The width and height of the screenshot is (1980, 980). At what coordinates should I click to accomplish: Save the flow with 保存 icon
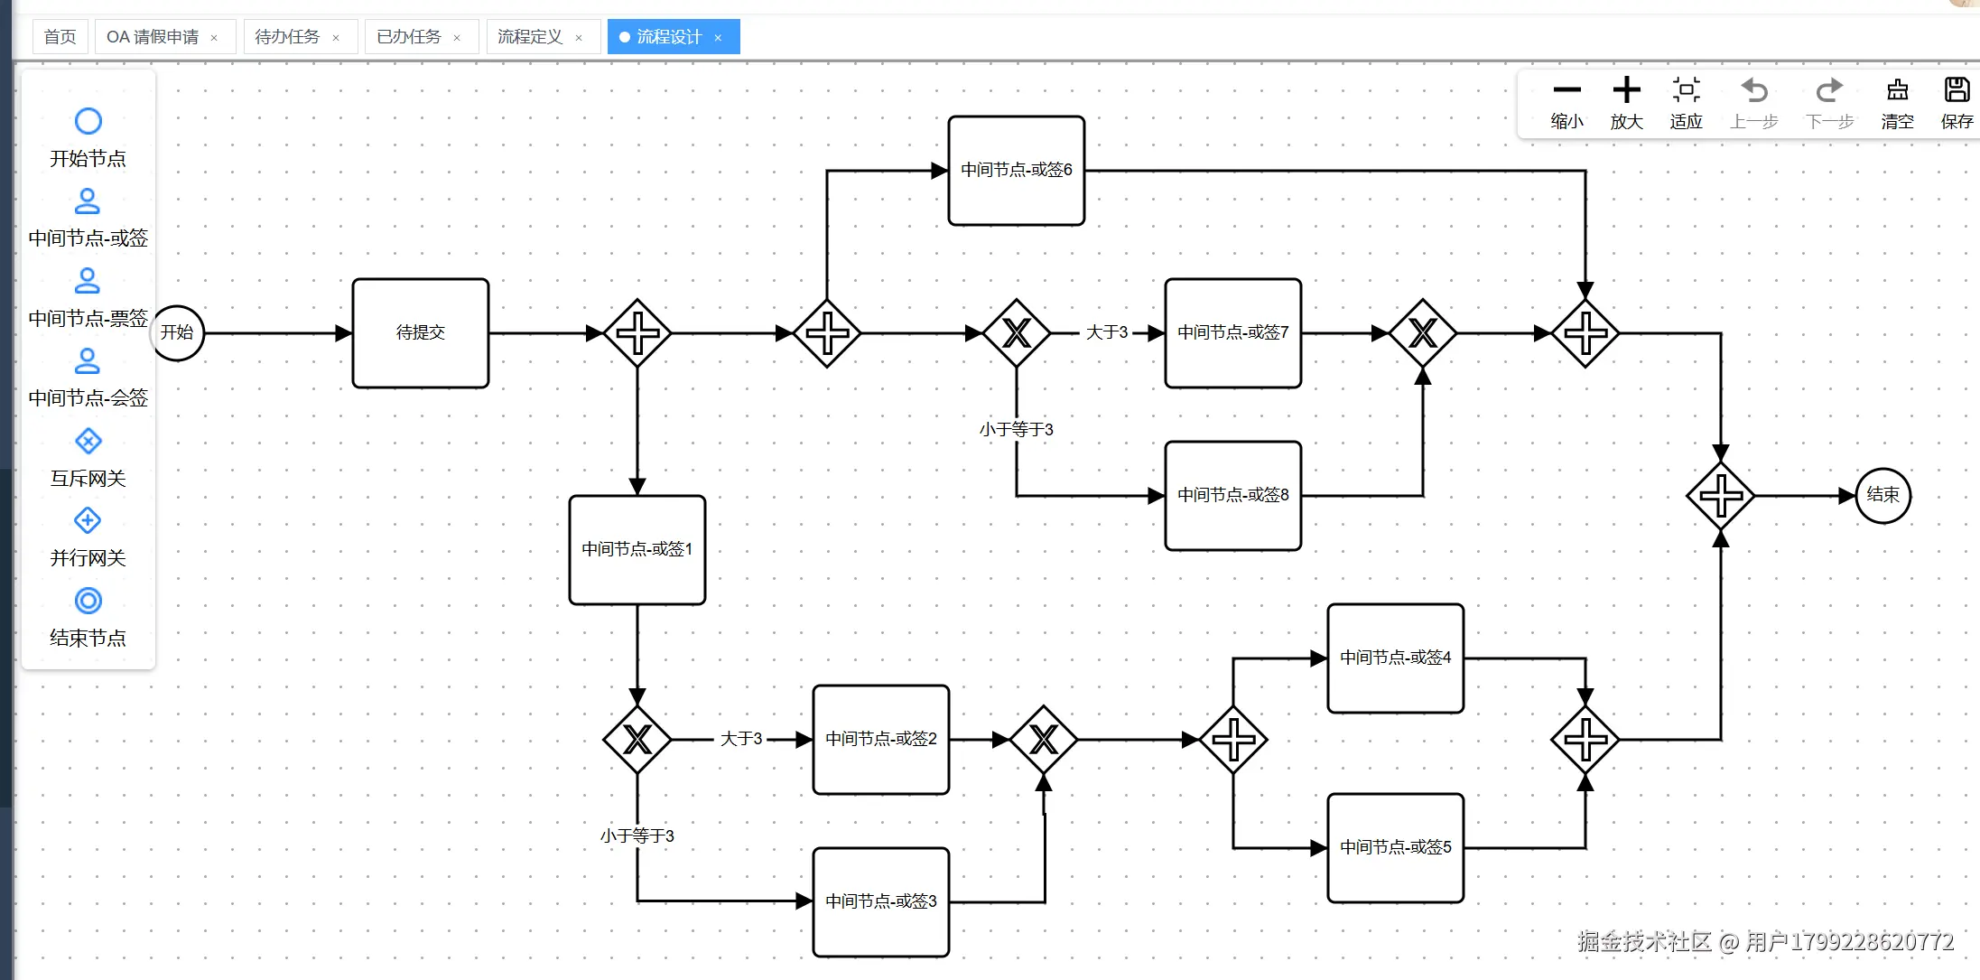[x=1957, y=90]
